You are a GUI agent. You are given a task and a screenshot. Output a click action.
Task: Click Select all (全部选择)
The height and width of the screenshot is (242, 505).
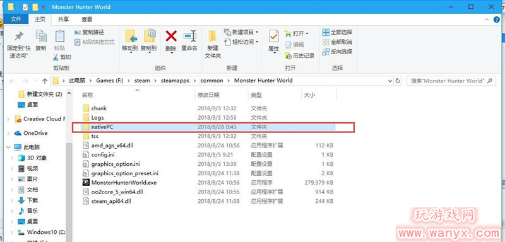tap(337, 32)
